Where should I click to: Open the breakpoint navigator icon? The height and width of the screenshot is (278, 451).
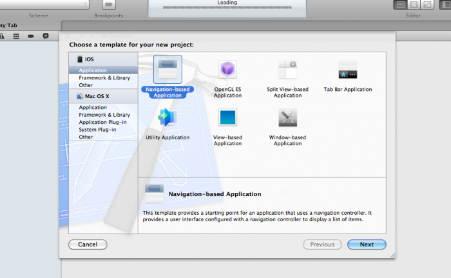[31, 36]
